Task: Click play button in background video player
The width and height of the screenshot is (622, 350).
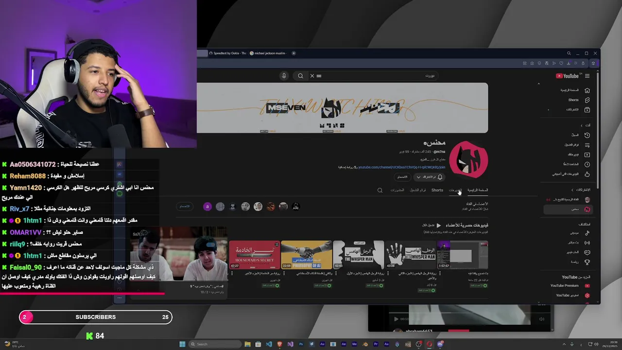Action: click(x=396, y=319)
